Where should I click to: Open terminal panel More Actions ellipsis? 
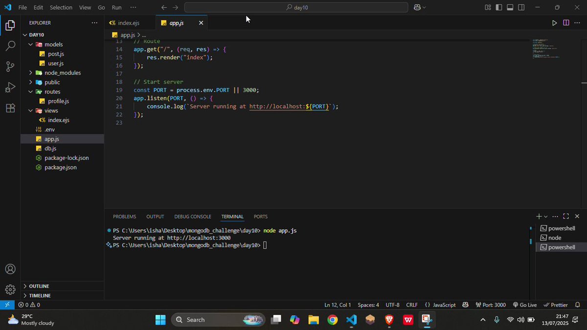pyautogui.click(x=555, y=216)
